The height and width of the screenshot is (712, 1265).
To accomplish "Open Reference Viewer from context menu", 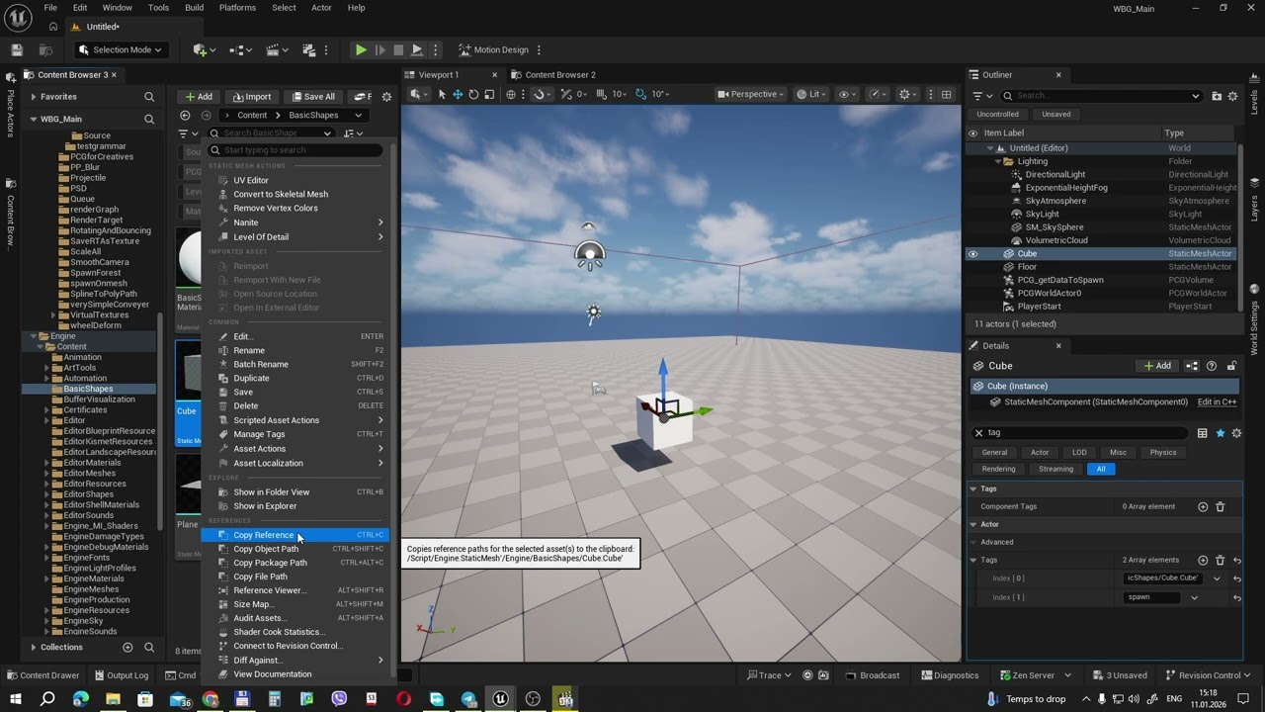I will click(x=295, y=590).
